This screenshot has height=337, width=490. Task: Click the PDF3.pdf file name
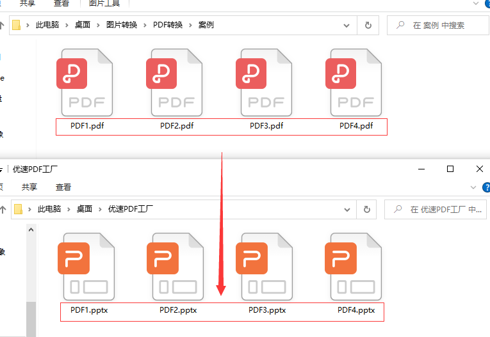pos(266,126)
